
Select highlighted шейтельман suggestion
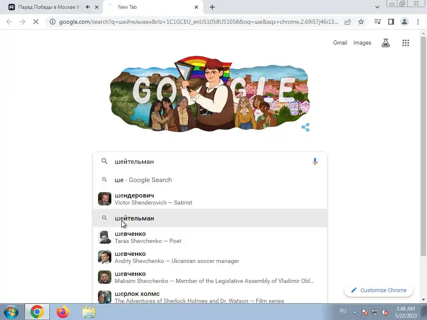(210, 218)
